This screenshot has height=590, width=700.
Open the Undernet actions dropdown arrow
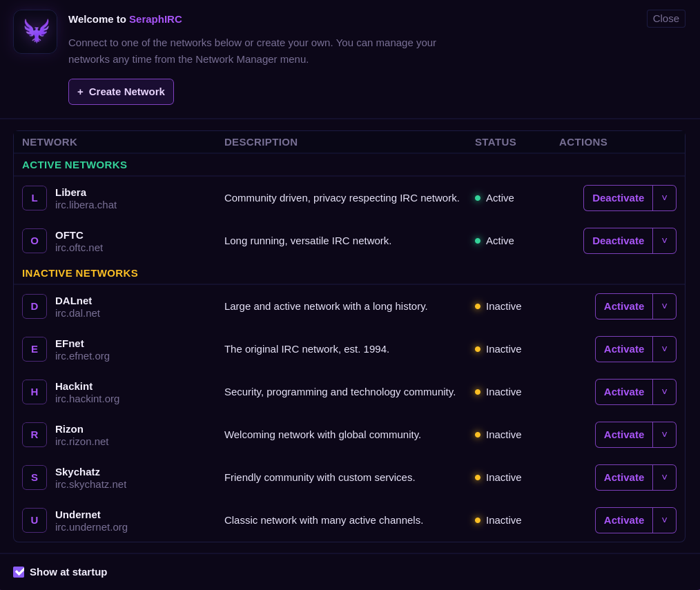[x=664, y=521]
